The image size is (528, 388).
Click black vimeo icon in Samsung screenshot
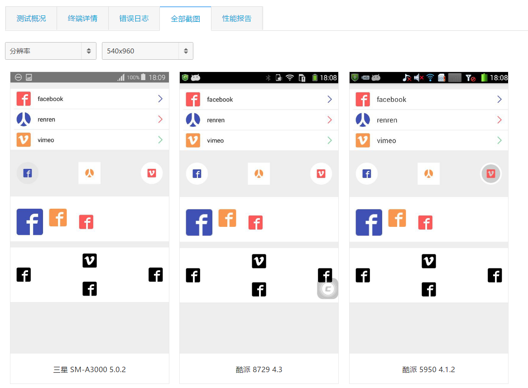(90, 260)
